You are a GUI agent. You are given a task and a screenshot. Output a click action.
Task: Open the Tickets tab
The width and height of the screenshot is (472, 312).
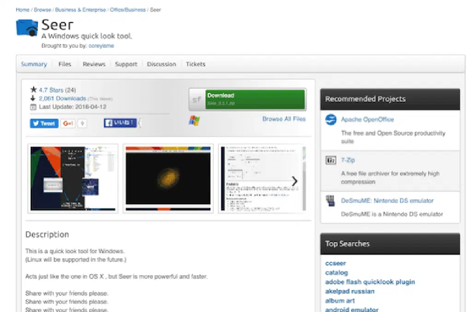pos(195,64)
